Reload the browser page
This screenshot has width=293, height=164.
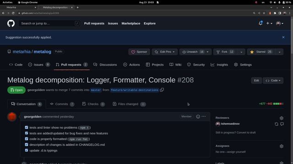pos(13,13)
